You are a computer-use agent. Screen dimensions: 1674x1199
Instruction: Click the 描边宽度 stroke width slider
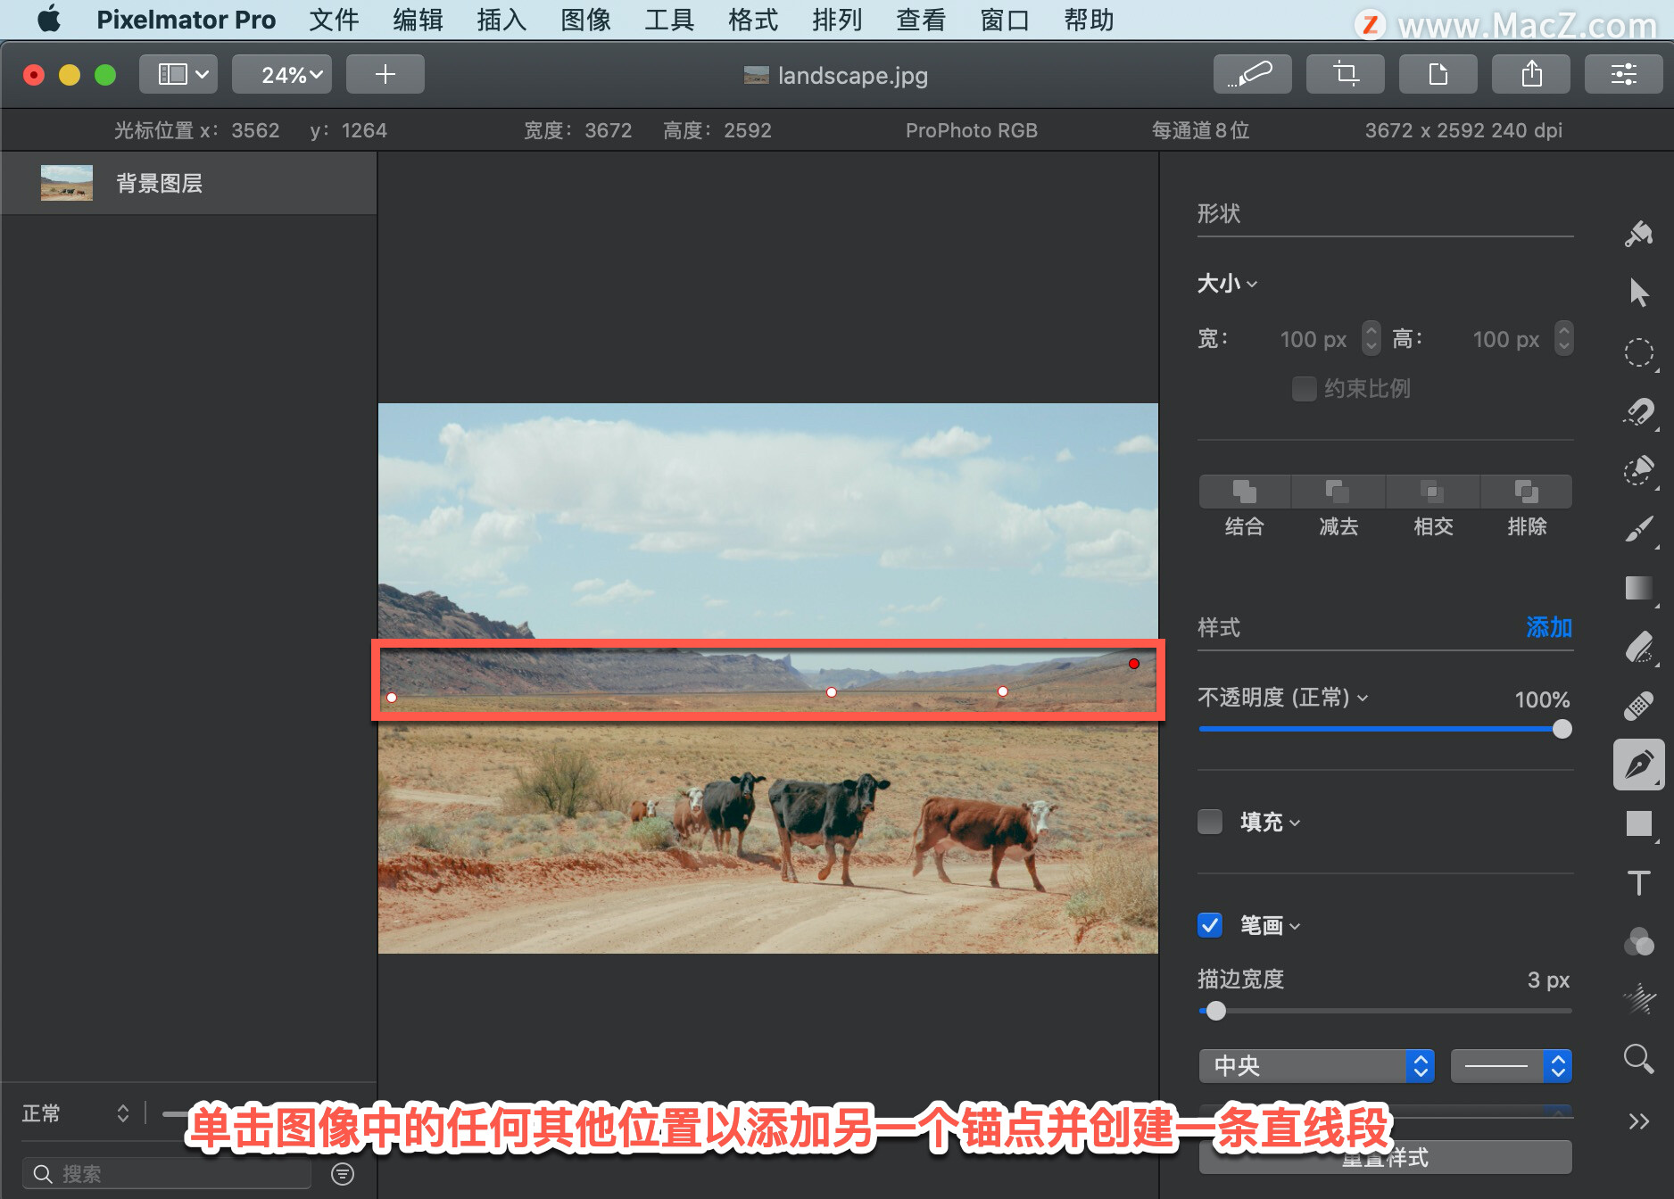click(x=1385, y=1011)
